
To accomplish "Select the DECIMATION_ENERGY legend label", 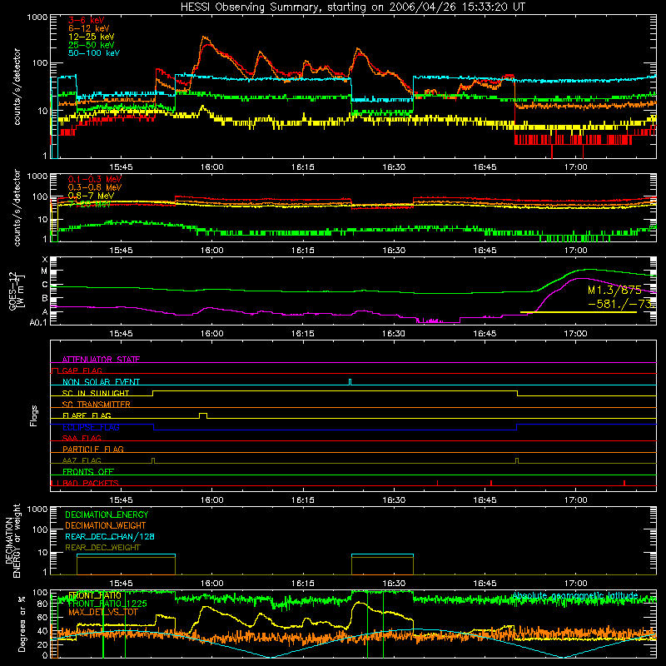I will [x=107, y=514].
